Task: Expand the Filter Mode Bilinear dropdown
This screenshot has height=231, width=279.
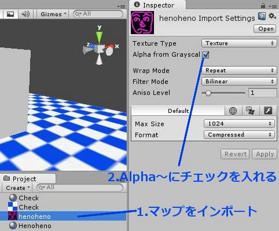Action: point(239,81)
